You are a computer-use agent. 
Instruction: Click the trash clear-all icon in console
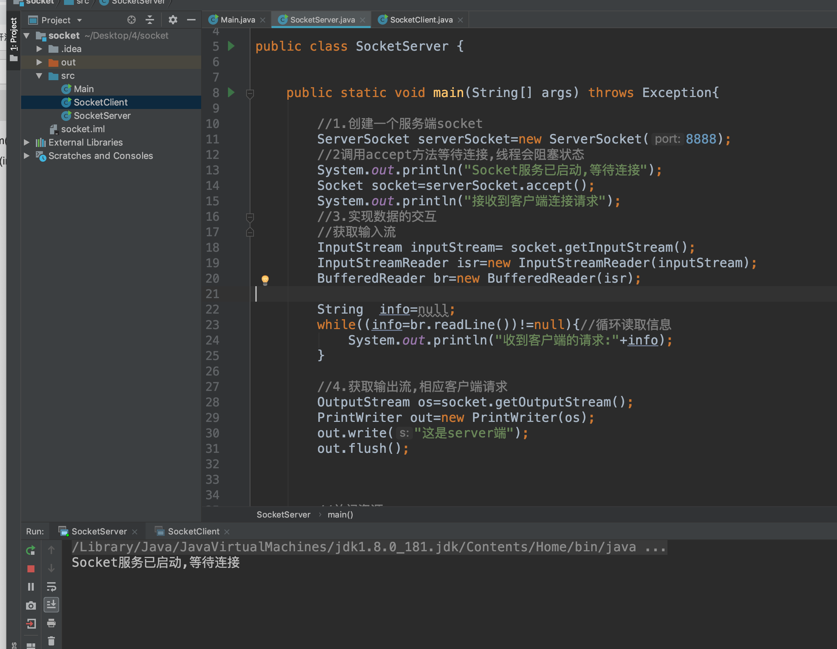(x=51, y=641)
